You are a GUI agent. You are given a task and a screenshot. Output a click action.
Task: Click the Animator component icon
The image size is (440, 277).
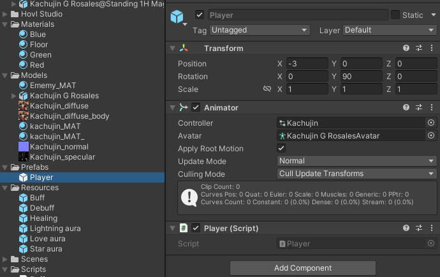(184, 107)
